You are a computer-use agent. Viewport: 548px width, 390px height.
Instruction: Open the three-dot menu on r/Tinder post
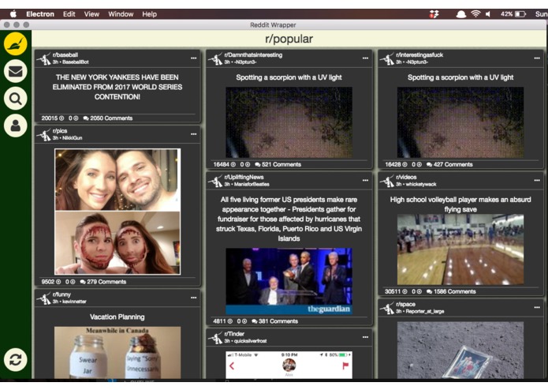tap(365, 337)
